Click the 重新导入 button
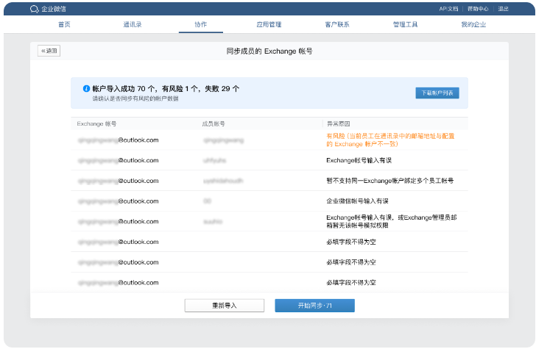 pyautogui.click(x=224, y=305)
